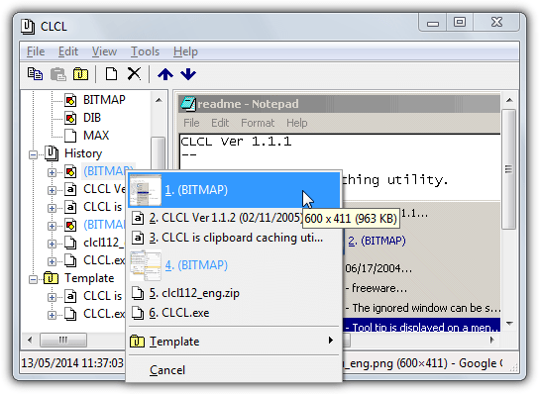Expand the clcl112_ history entry

tap(52, 244)
